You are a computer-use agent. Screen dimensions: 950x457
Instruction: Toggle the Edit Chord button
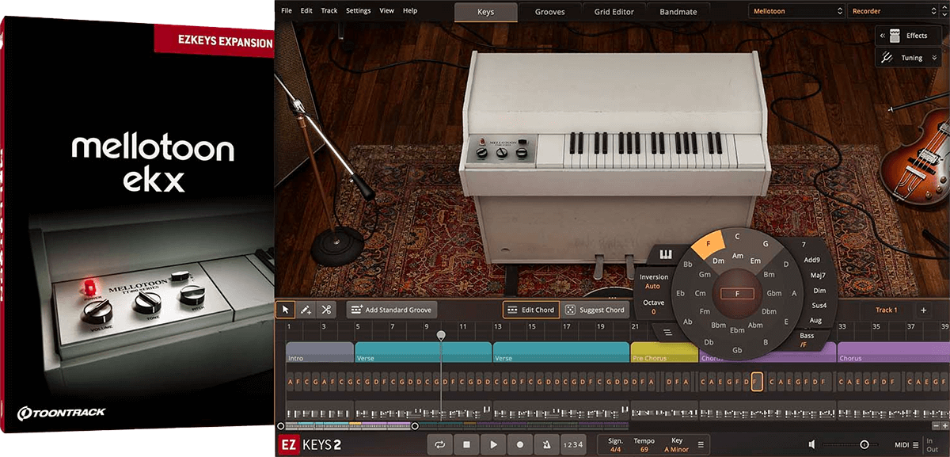point(530,310)
